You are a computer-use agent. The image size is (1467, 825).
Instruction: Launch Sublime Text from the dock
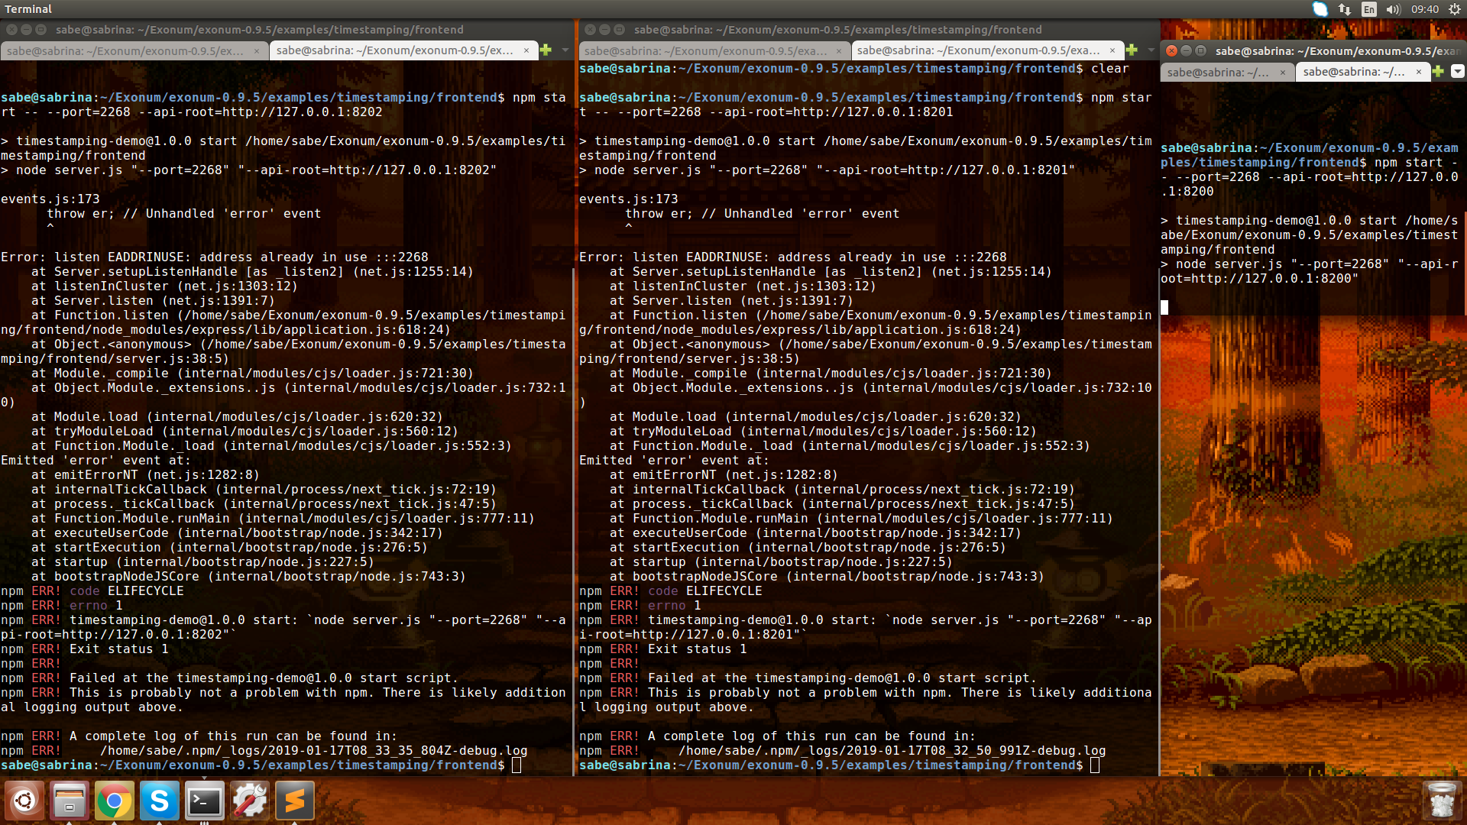294,801
